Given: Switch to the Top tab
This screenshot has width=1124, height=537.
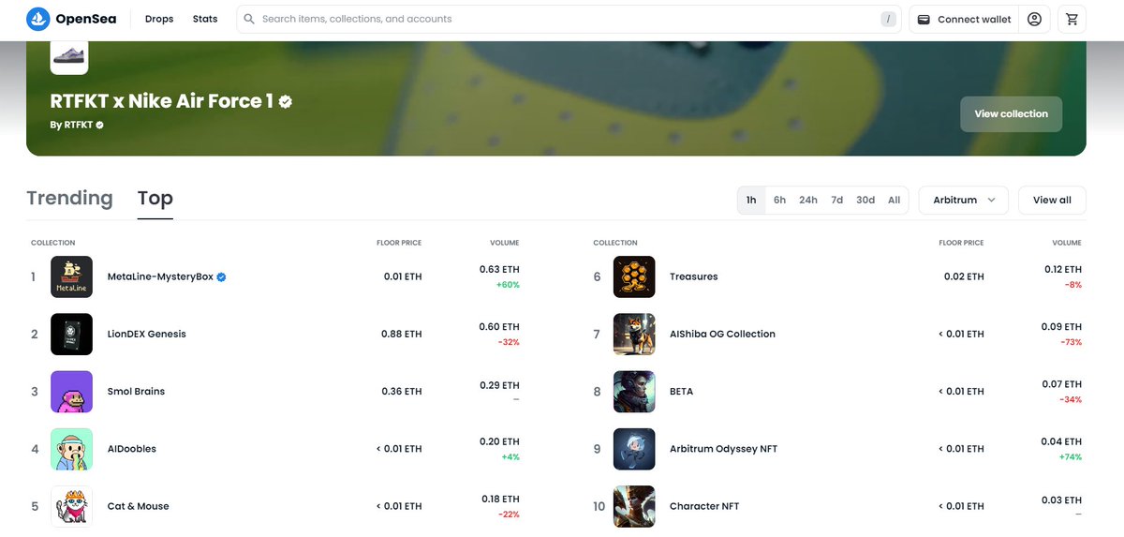Looking at the screenshot, I should [155, 198].
